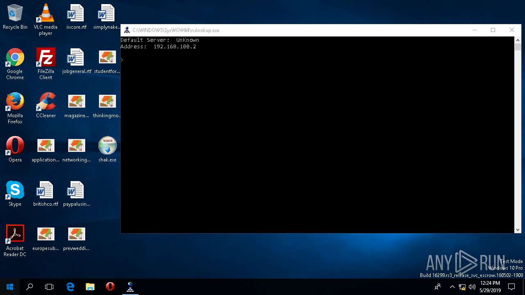Maximize the nslookup console window
The height and width of the screenshot is (295, 525).
click(x=493, y=30)
